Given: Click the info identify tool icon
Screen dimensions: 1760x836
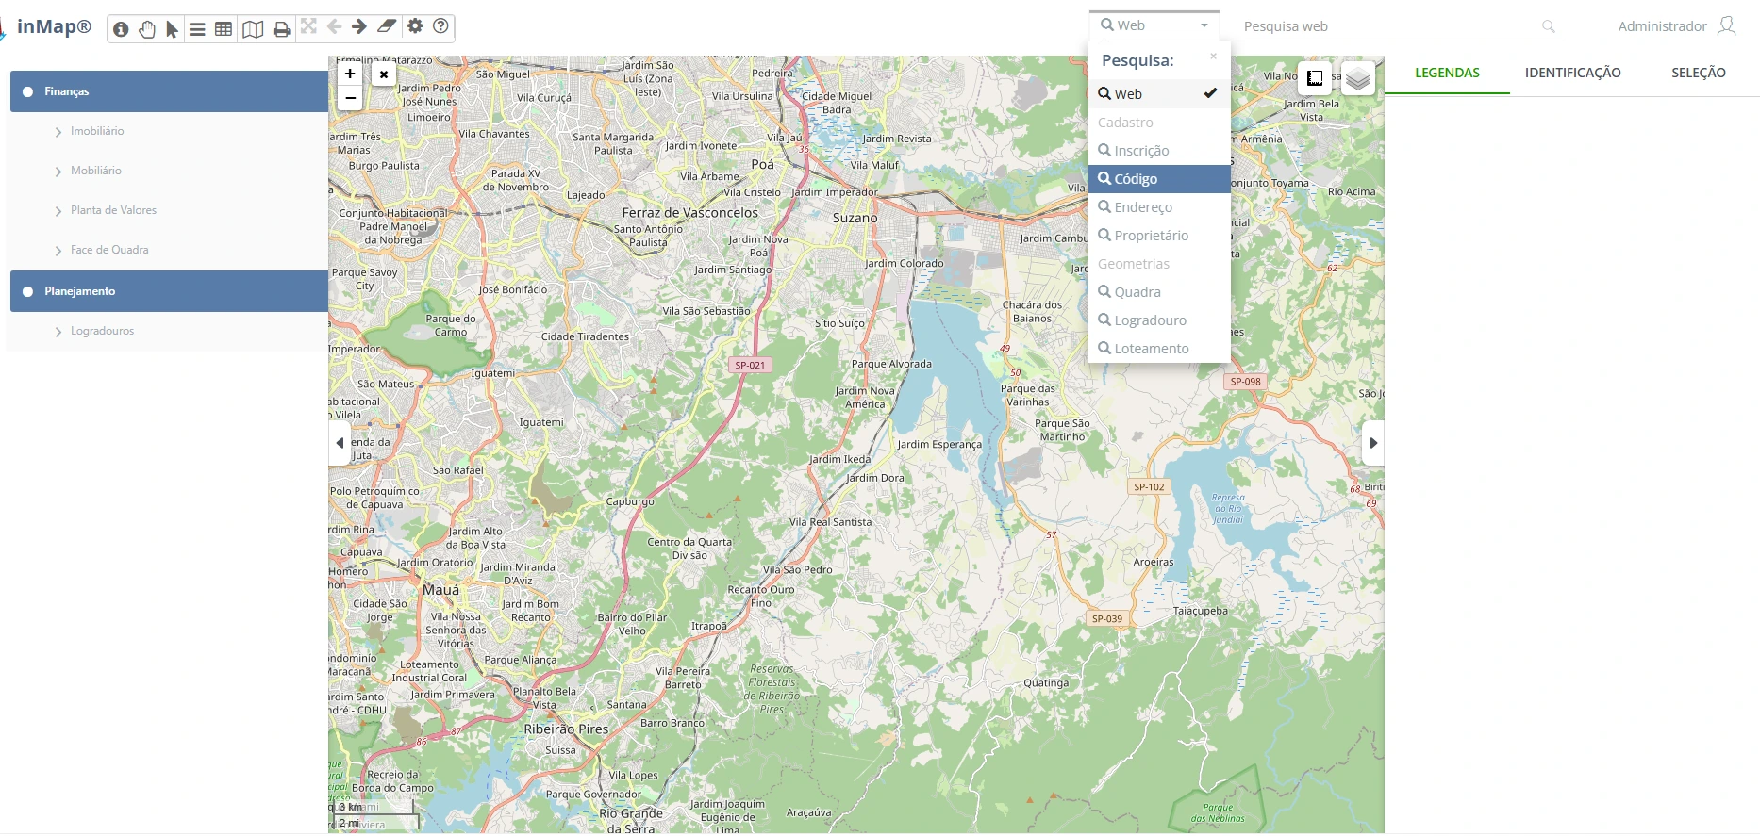Looking at the screenshot, I should pos(121,28).
